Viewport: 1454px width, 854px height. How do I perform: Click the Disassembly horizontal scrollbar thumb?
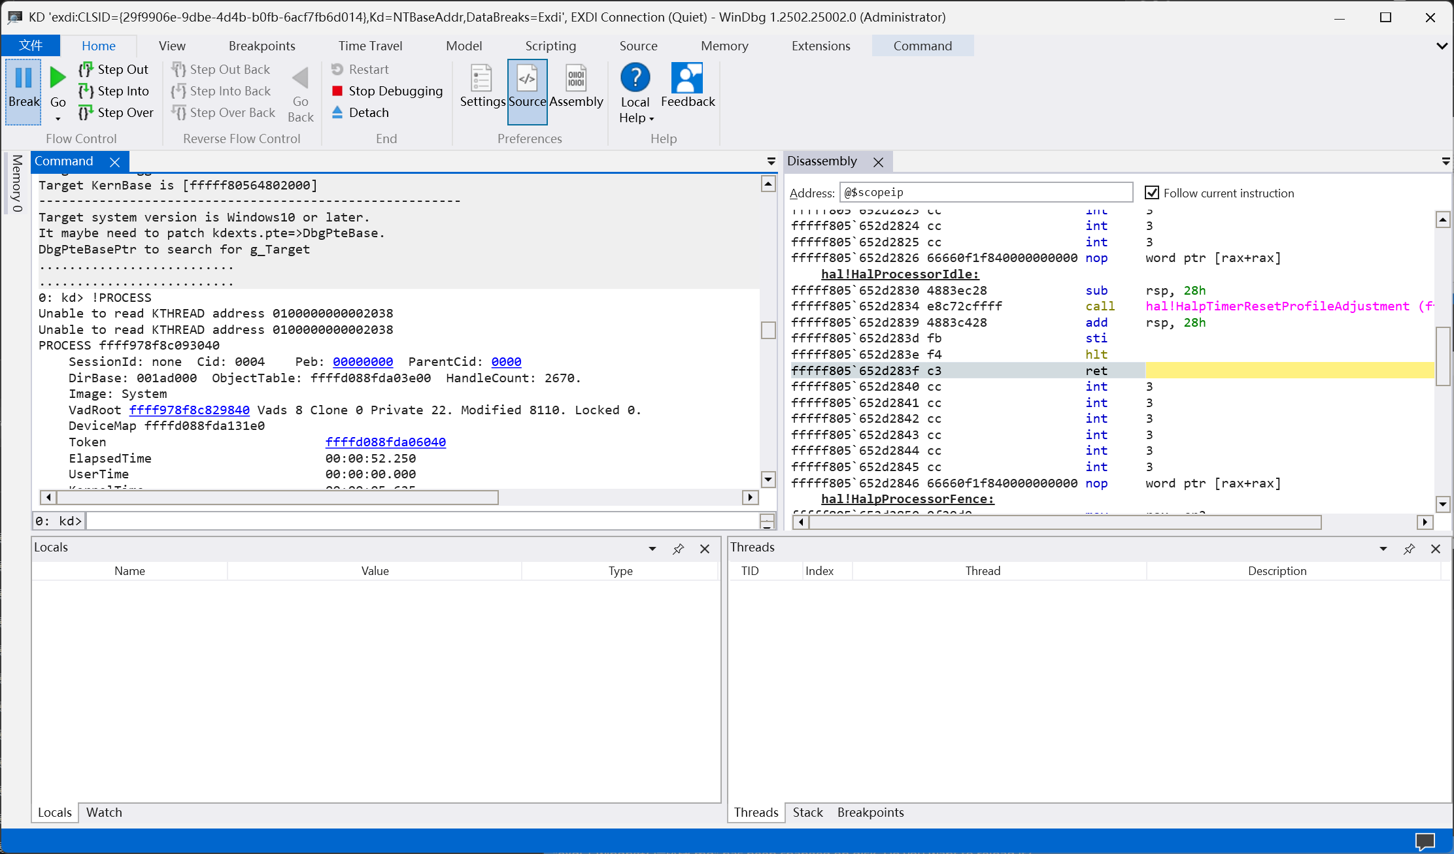point(1066,522)
